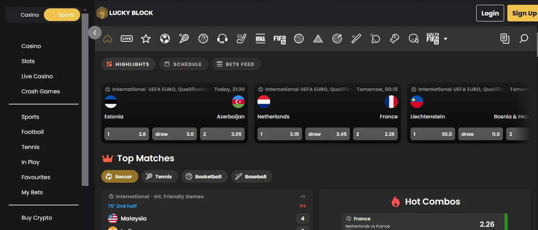Select the ice hockey icon
Image resolution: width=538 pixels, height=230 pixels.
(x=242, y=39)
